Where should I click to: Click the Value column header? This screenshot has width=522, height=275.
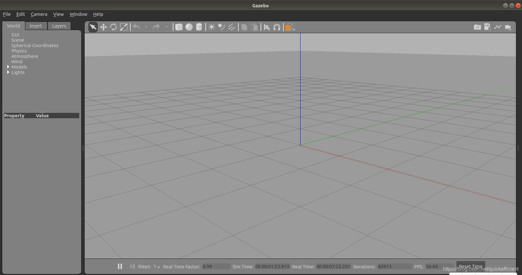42,116
